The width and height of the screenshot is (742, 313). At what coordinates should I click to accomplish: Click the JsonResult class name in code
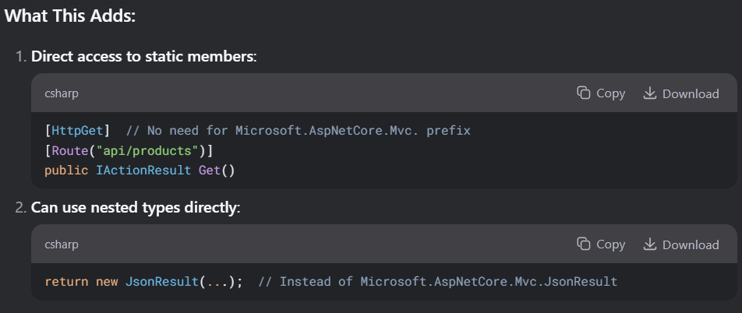click(x=162, y=281)
